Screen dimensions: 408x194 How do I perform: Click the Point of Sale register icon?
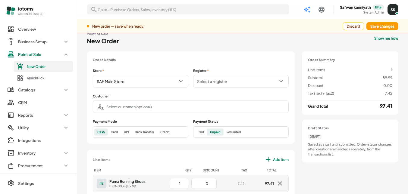pyautogui.click(x=11, y=54)
